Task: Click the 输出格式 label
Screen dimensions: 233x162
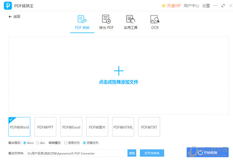Action: [x=15, y=143]
